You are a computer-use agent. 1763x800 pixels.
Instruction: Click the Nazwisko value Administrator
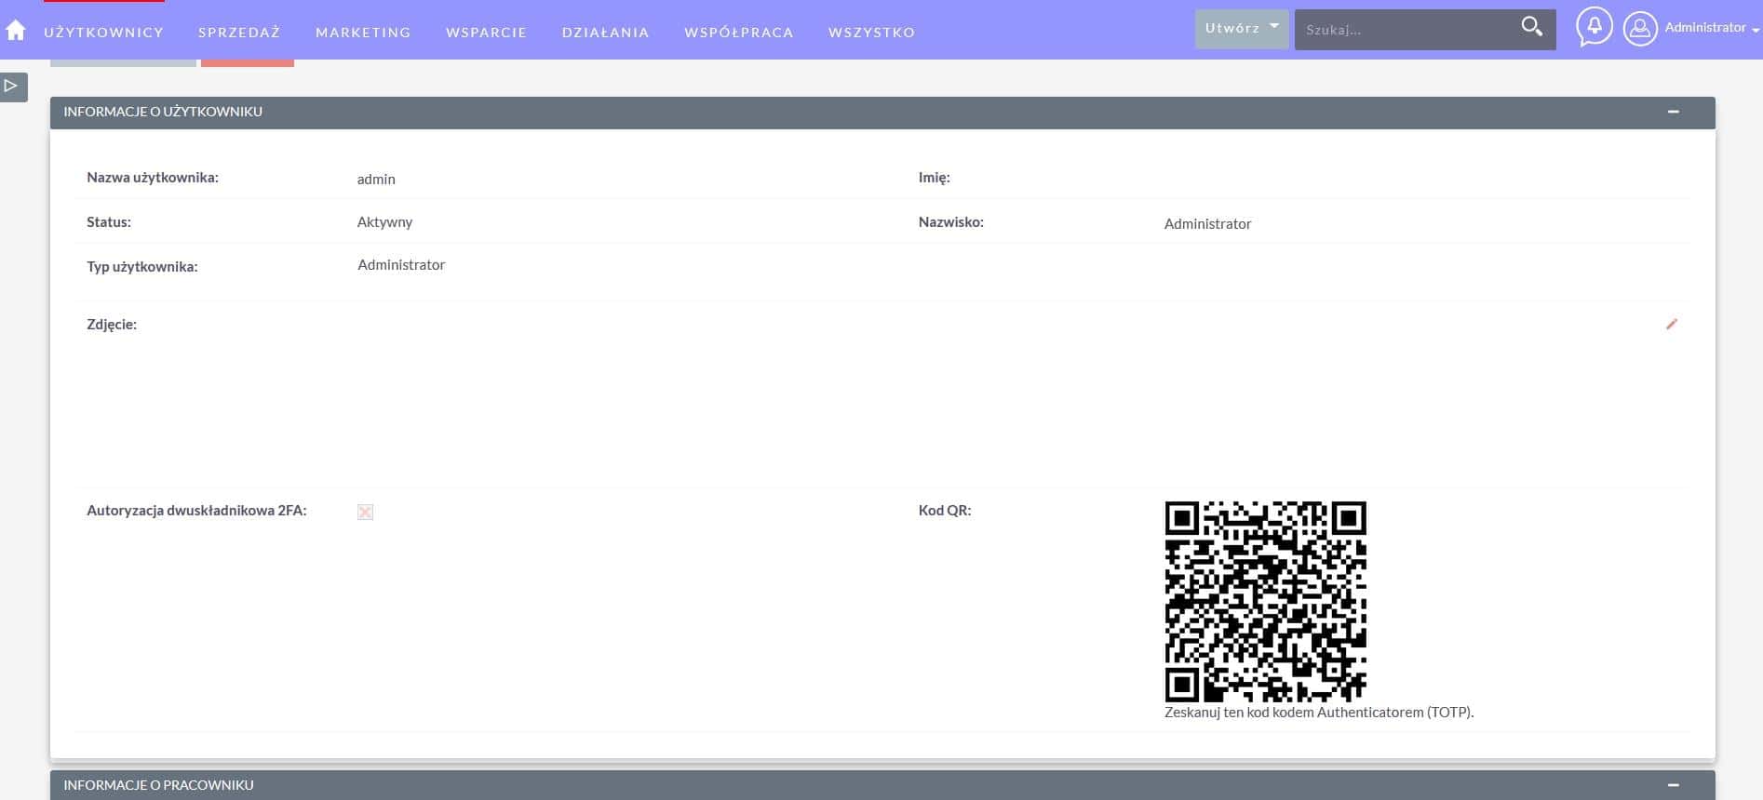(x=1207, y=223)
